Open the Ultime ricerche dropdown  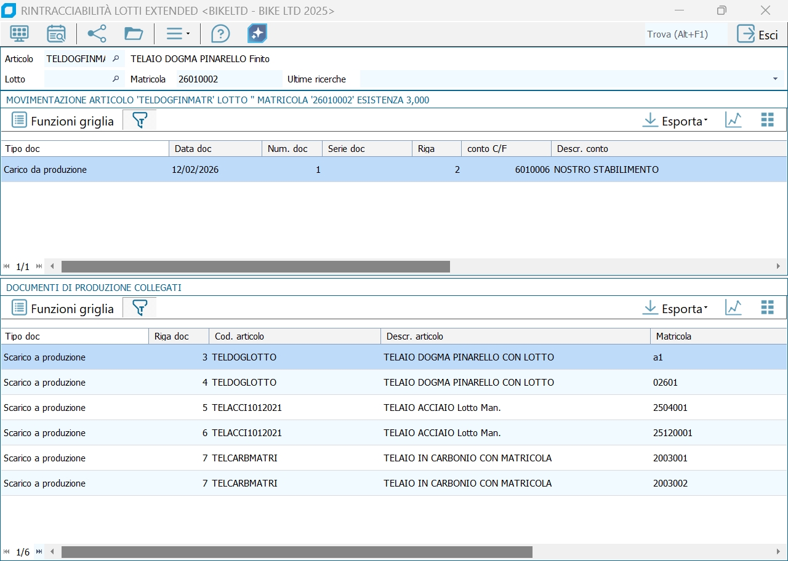[775, 79]
